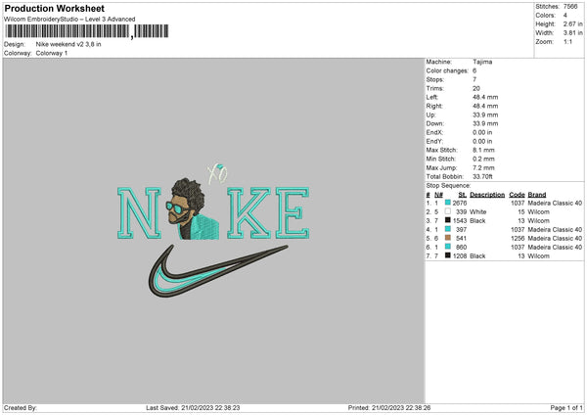The height and width of the screenshot is (415, 587).
Task: Select the Height value '2.67 in'
Action: [x=573, y=23]
